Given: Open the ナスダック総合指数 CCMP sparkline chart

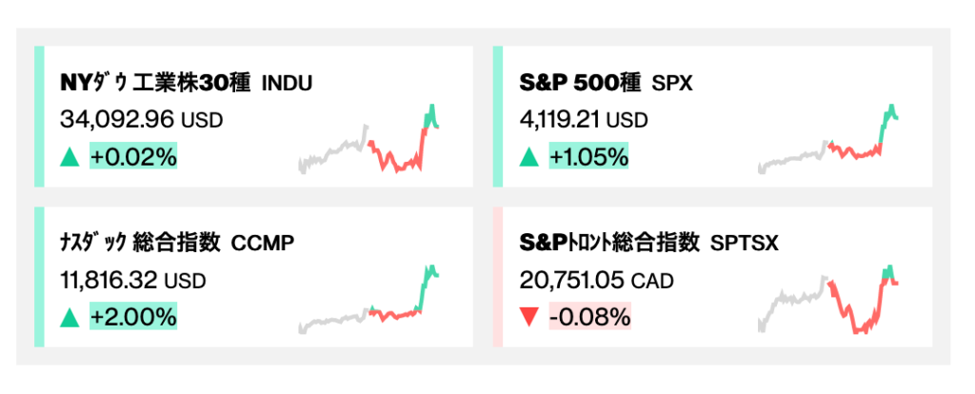Looking at the screenshot, I should (369, 300).
